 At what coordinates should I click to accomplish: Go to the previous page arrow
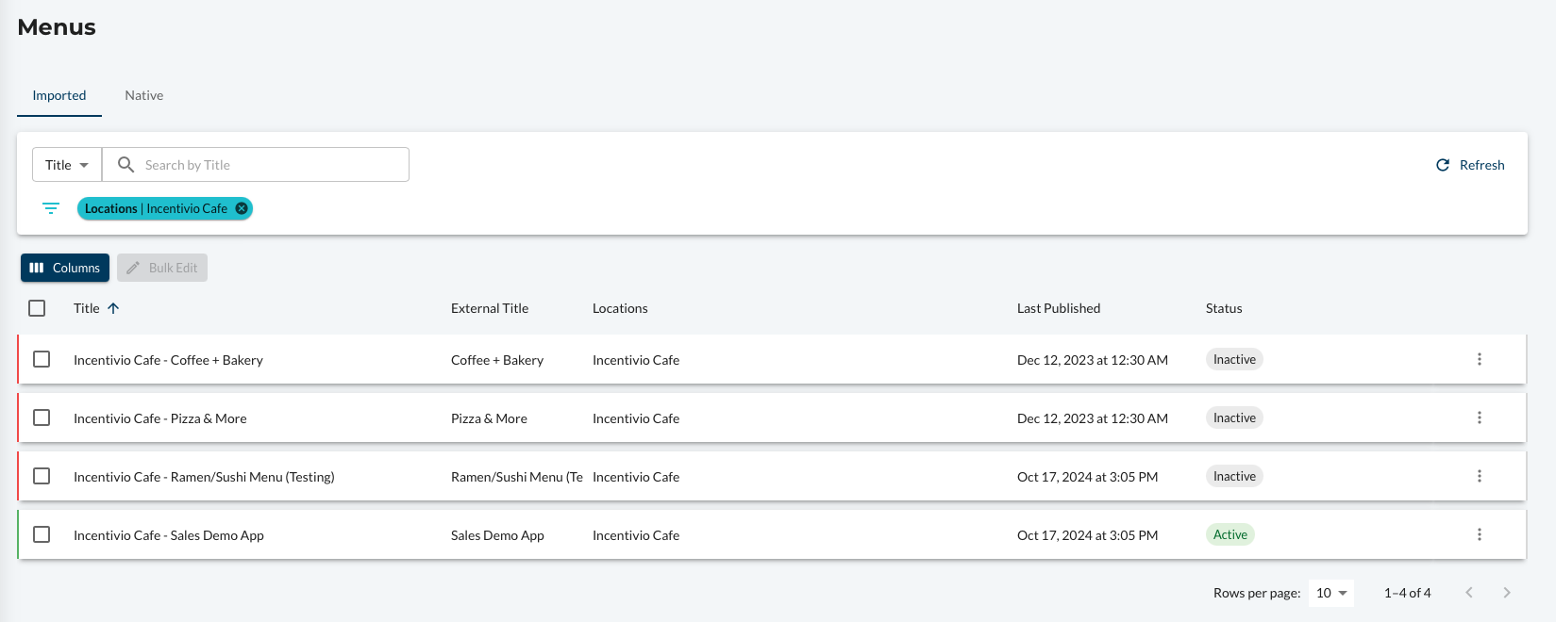[x=1469, y=593]
